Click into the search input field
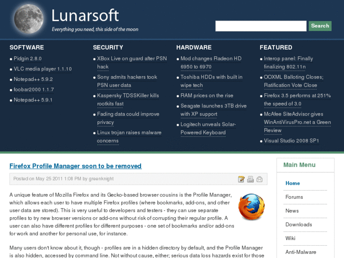 tap(261, 26)
